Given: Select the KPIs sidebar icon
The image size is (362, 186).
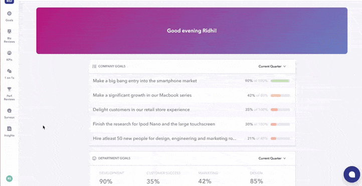Looking at the screenshot, I should click(9, 53).
